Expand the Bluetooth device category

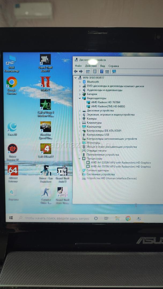coord(80,82)
